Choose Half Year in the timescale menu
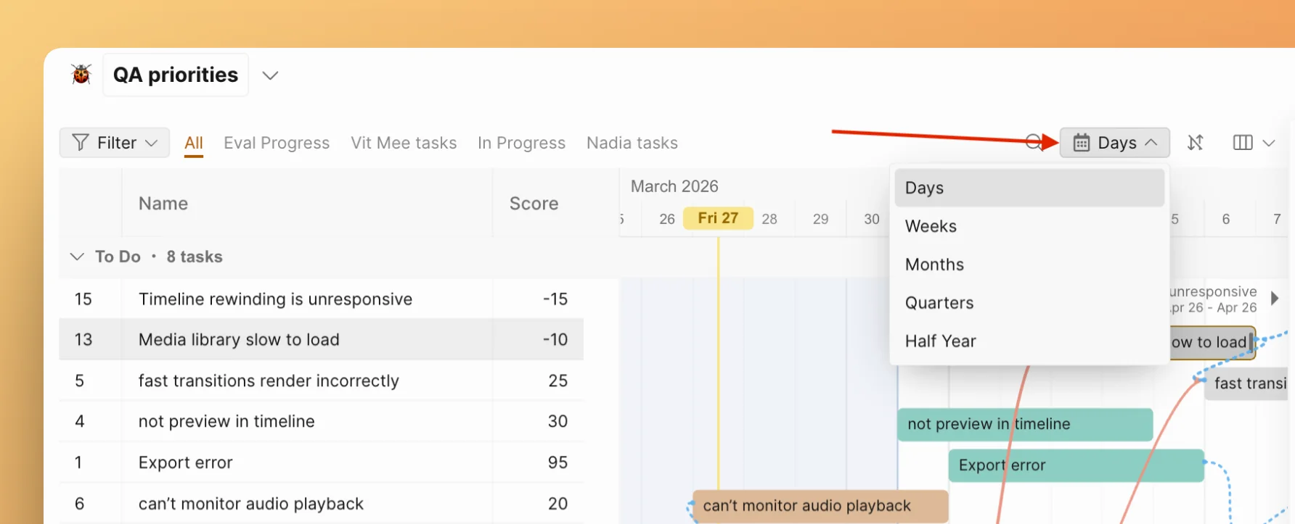This screenshot has height=524, width=1295. point(940,341)
